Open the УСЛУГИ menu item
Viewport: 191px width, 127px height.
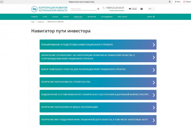[x=55, y=17]
